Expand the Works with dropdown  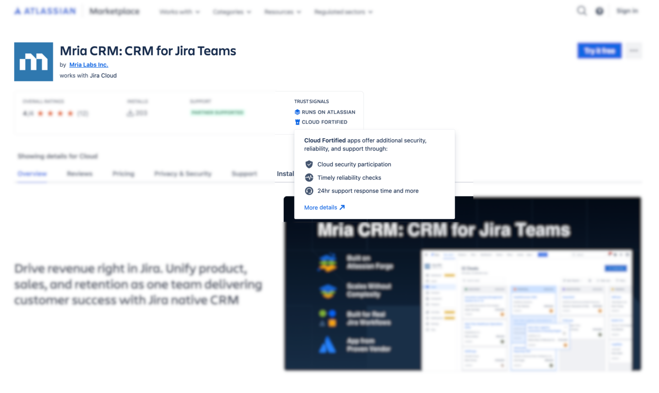tap(179, 11)
